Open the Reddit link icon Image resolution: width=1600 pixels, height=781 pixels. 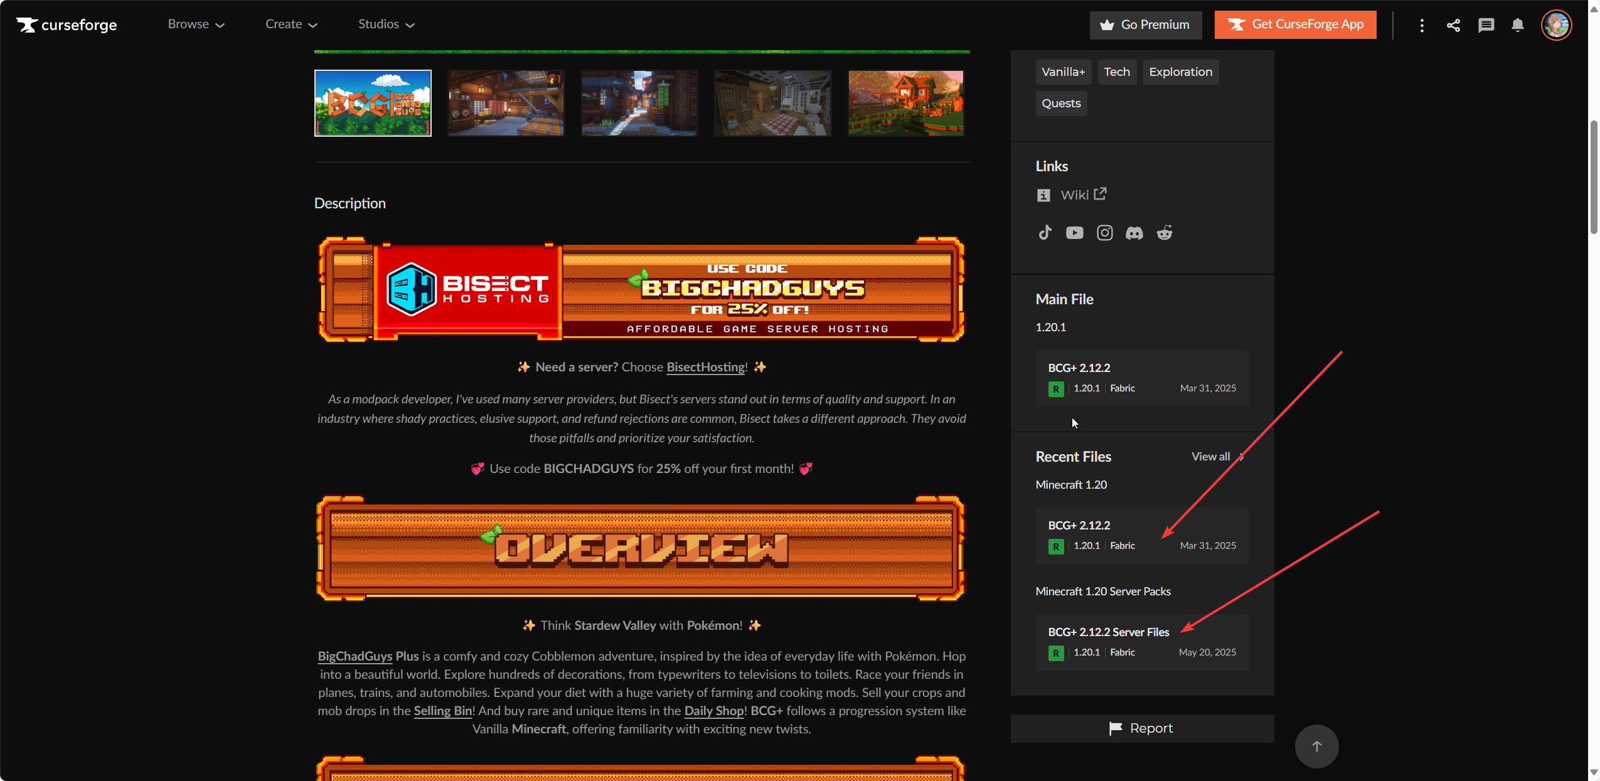[1165, 233]
